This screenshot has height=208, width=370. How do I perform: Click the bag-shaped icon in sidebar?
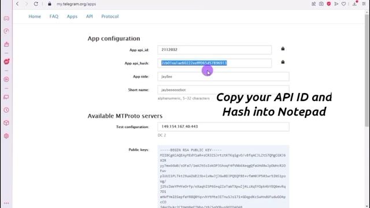(6, 44)
